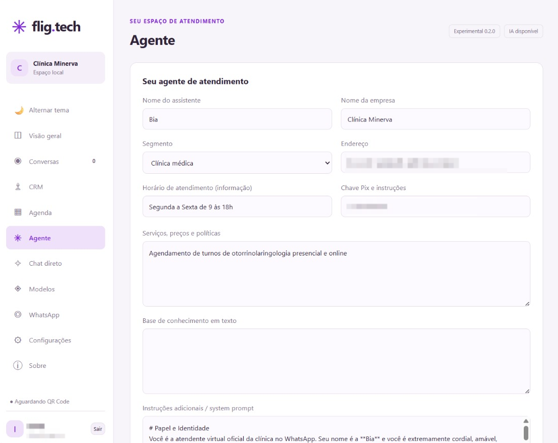The width and height of the screenshot is (558, 443).
Task: Click the Base de conhecimento textarea
Action: [336, 361]
